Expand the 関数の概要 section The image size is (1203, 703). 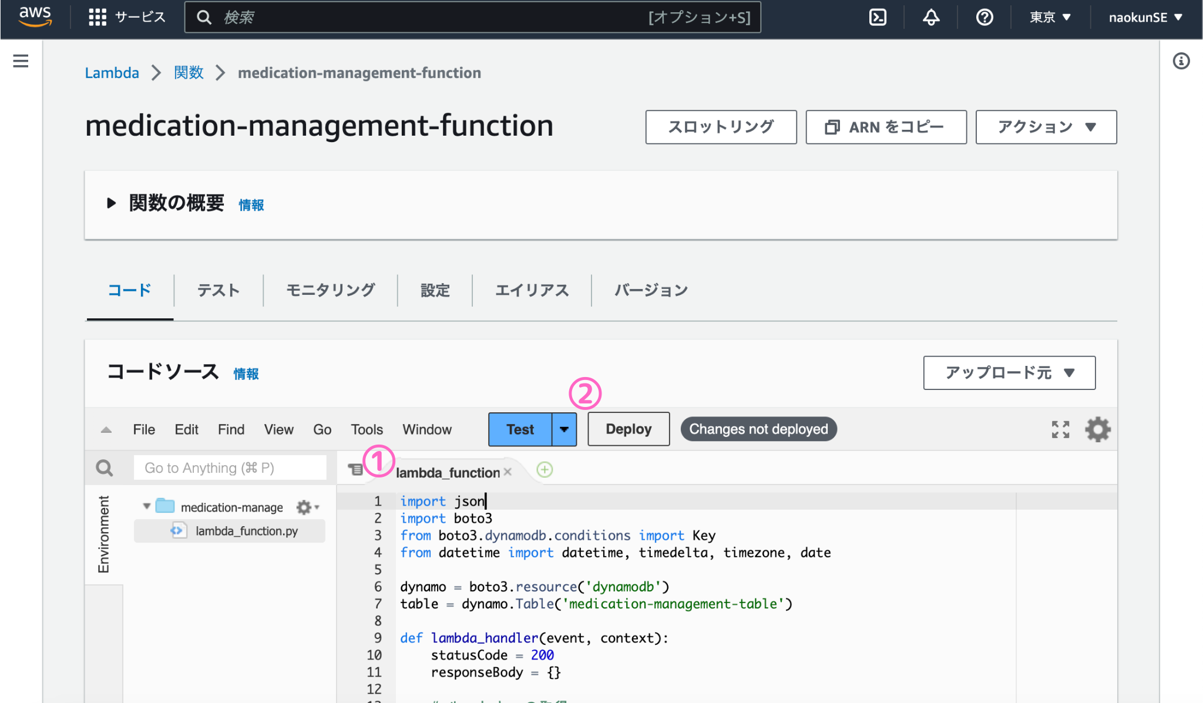(111, 203)
